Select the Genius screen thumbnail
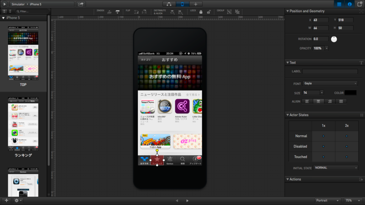The image size is (365, 205). [x=23, y=183]
